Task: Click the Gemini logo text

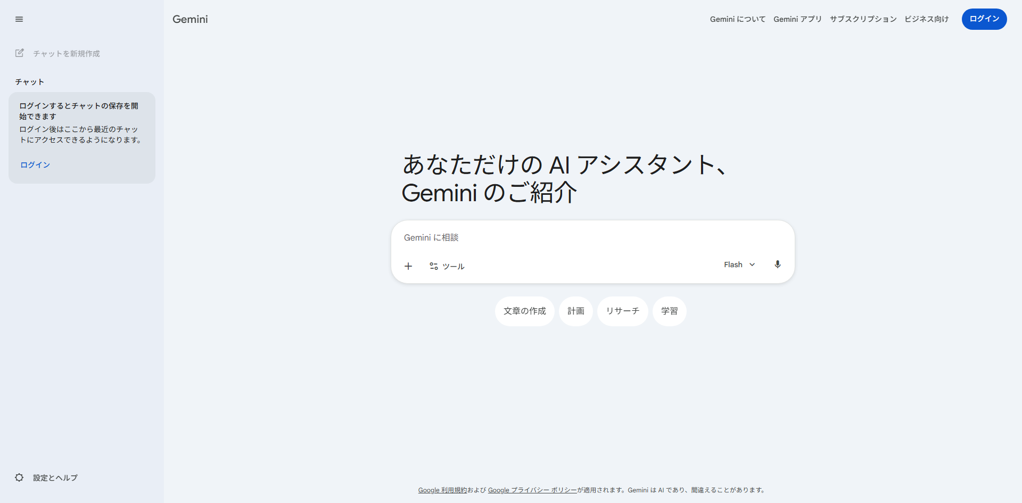Action: click(190, 19)
